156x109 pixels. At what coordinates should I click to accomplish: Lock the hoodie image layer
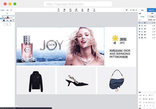(153, 35)
